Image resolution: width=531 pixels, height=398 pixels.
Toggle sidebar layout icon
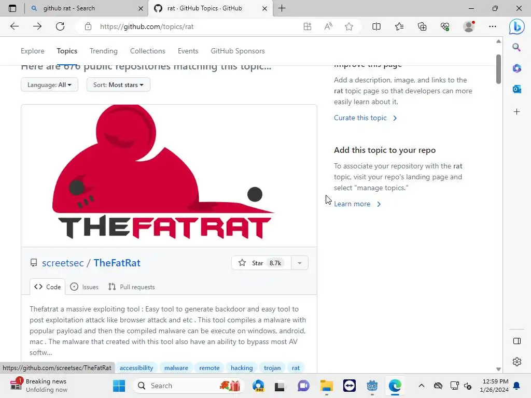(517, 341)
